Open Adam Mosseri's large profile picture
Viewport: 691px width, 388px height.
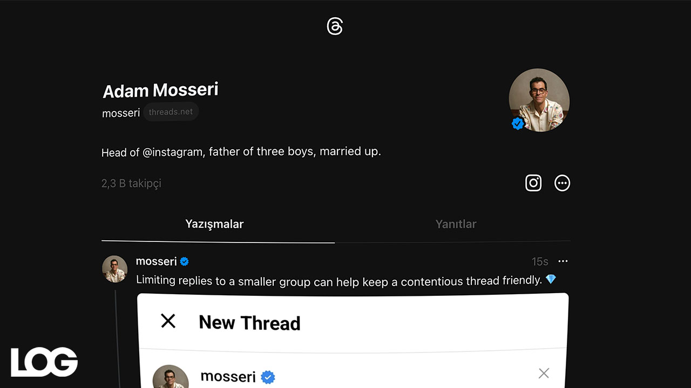(539, 100)
